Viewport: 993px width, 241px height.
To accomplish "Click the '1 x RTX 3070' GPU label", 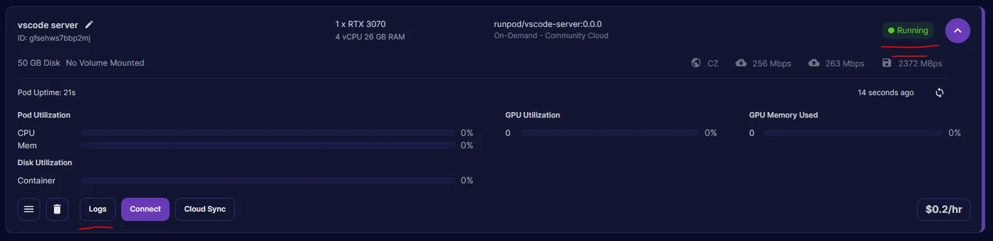I will pyautogui.click(x=361, y=24).
